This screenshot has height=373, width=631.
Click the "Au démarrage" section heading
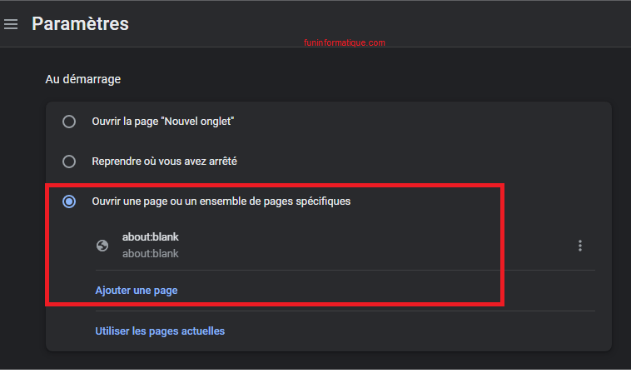click(83, 80)
